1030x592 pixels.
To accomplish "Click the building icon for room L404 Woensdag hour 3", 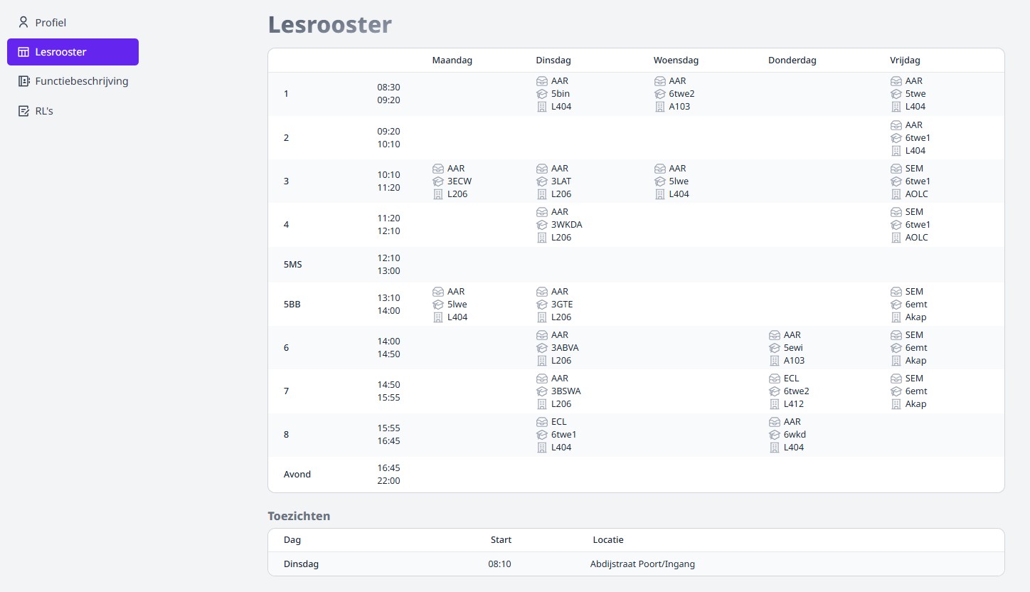I will [659, 194].
